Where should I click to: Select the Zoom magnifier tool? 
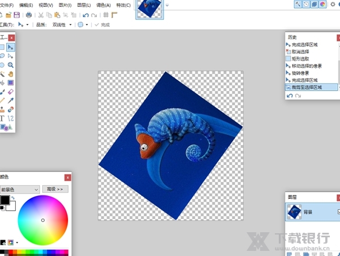pyautogui.click(x=10, y=65)
